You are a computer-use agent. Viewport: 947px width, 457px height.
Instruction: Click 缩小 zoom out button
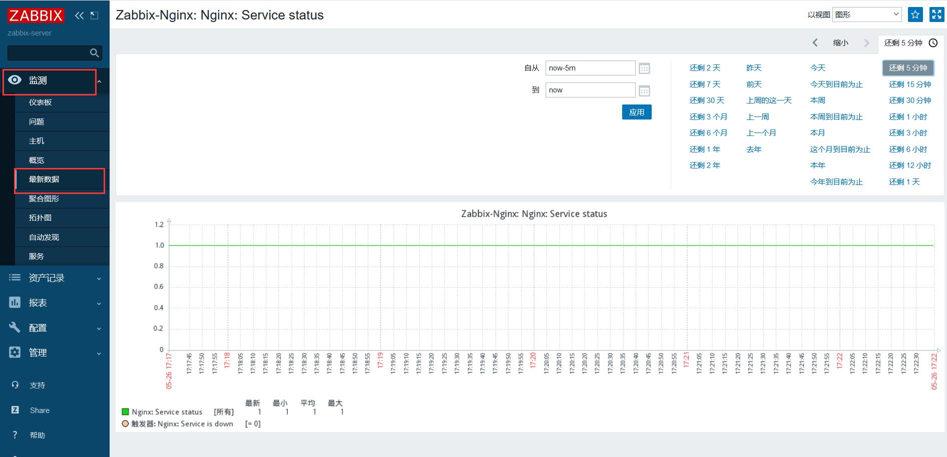[x=841, y=43]
